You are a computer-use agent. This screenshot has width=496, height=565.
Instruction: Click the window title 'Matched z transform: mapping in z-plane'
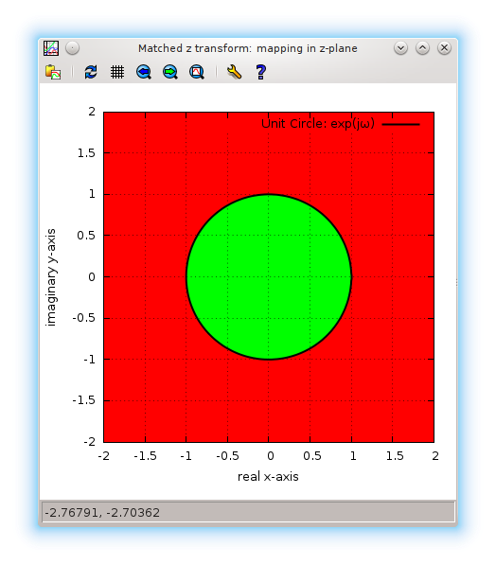pyautogui.click(x=248, y=48)
